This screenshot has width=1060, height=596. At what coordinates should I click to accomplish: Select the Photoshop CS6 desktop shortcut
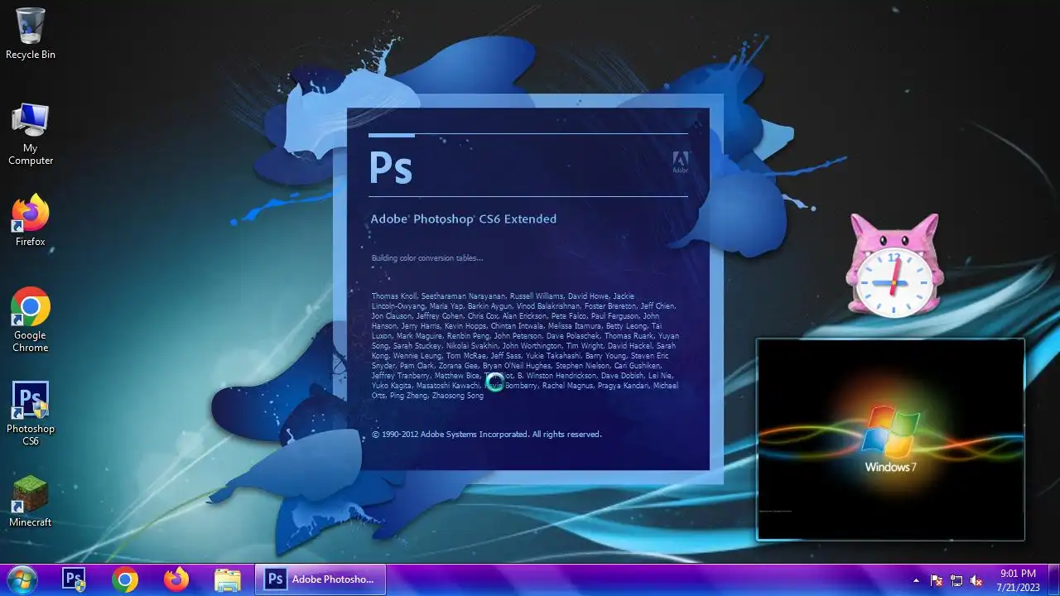[x=31, y=414]
